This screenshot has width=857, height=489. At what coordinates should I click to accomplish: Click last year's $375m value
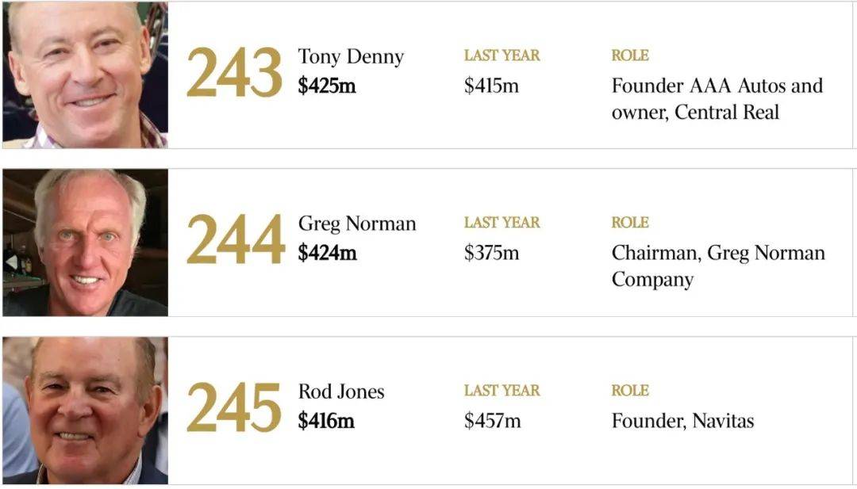(491, 253)
